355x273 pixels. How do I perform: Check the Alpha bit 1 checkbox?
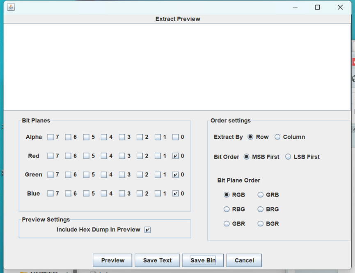point(158,137)
